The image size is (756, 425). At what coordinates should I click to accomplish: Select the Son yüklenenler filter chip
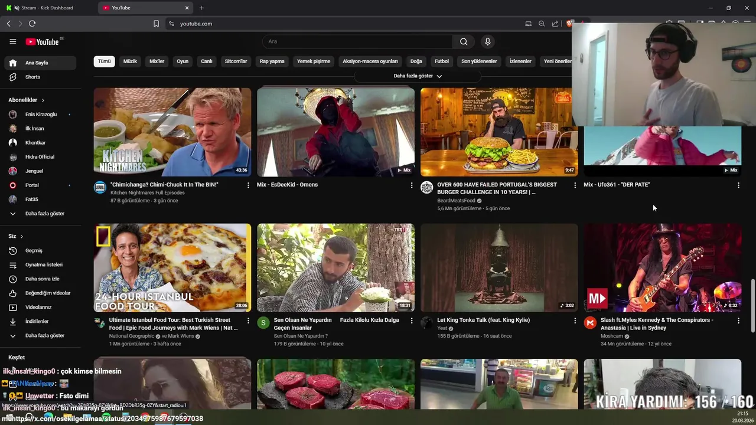tap(479, 61)
